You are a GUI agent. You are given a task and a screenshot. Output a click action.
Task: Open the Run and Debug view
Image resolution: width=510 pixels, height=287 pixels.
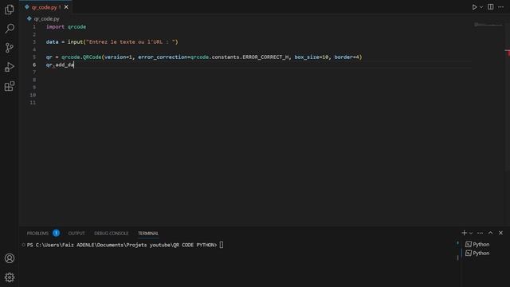pos(10,67)
